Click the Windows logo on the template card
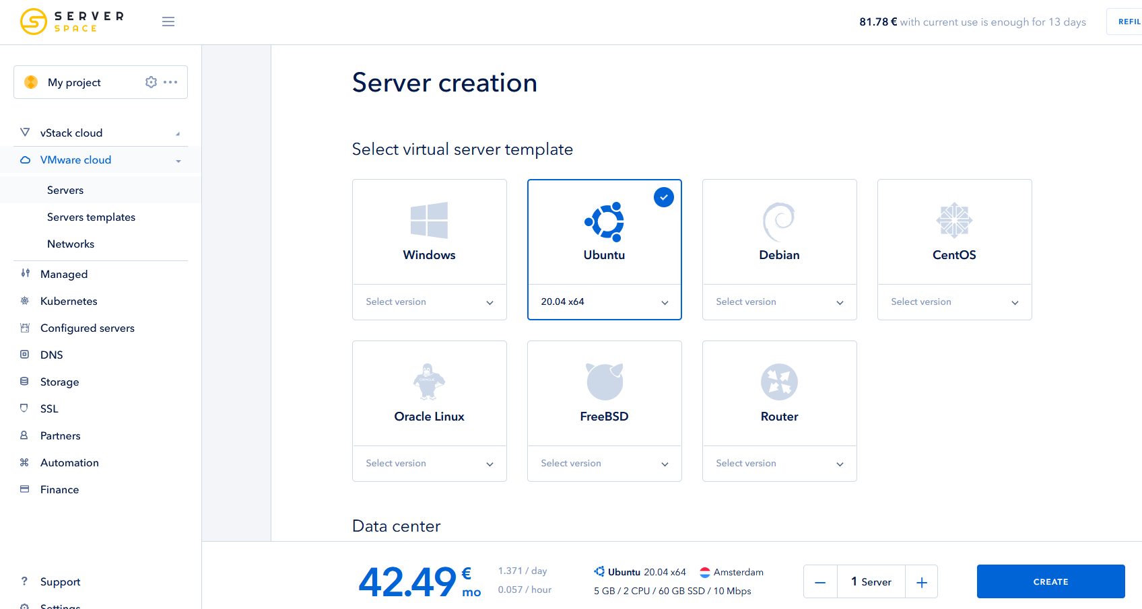1142x609 pixels. (429, 221)
